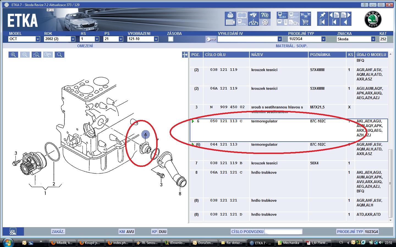Click the panel splitter arrow icon
Screen dimensions: 396x247
[x=185, y=55]
